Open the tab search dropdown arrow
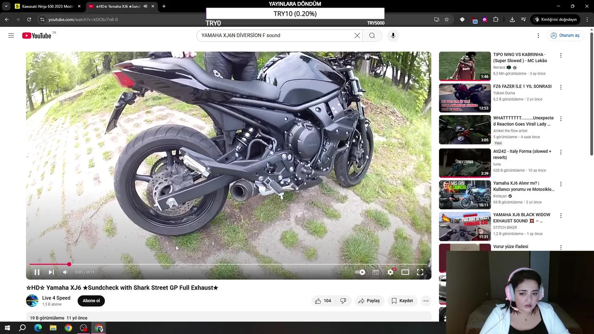 pyautogui.click(x=6, y=6)
